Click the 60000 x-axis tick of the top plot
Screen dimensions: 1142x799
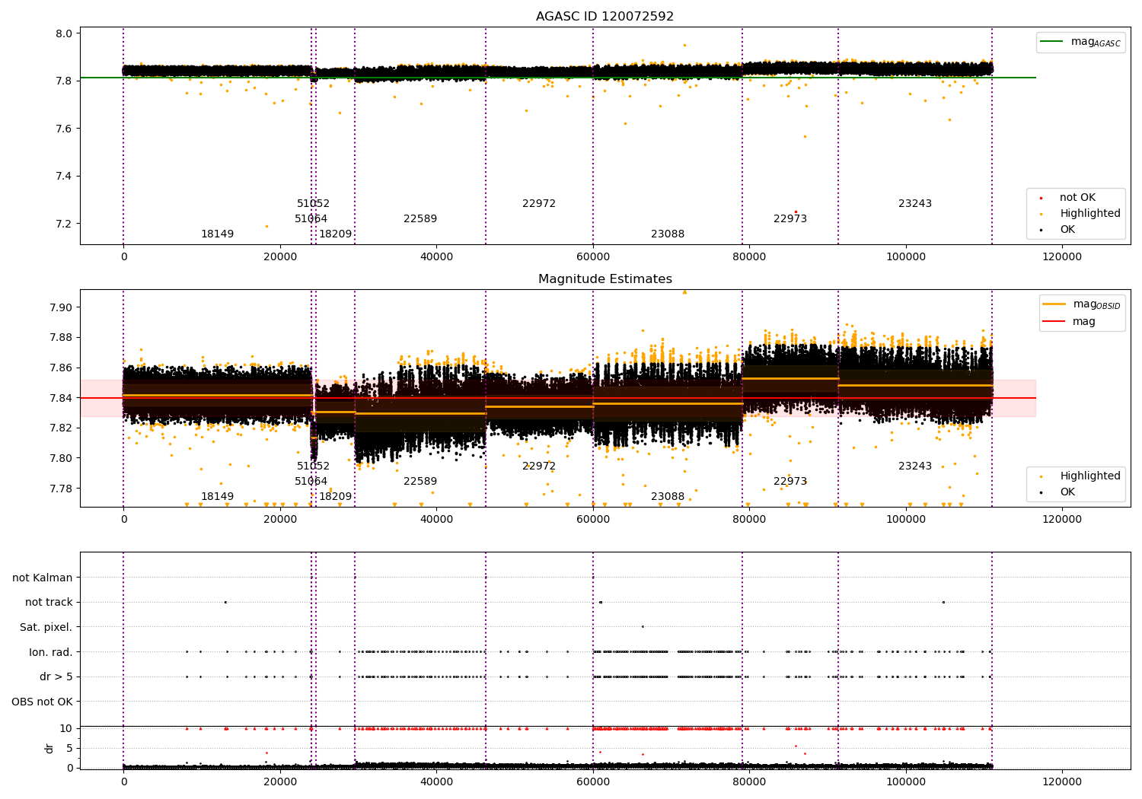point(593,257)
